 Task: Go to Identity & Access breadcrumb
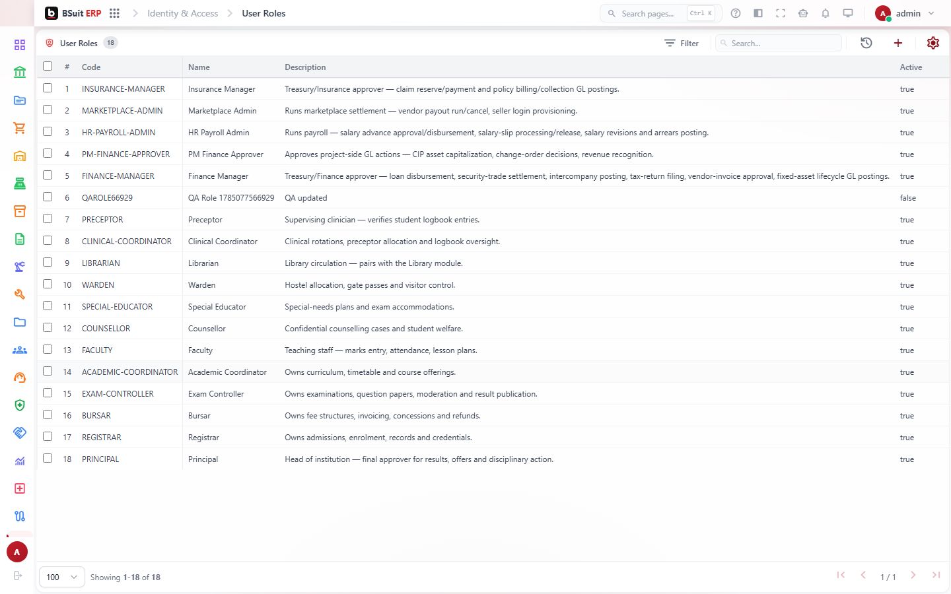click(182, 13)
